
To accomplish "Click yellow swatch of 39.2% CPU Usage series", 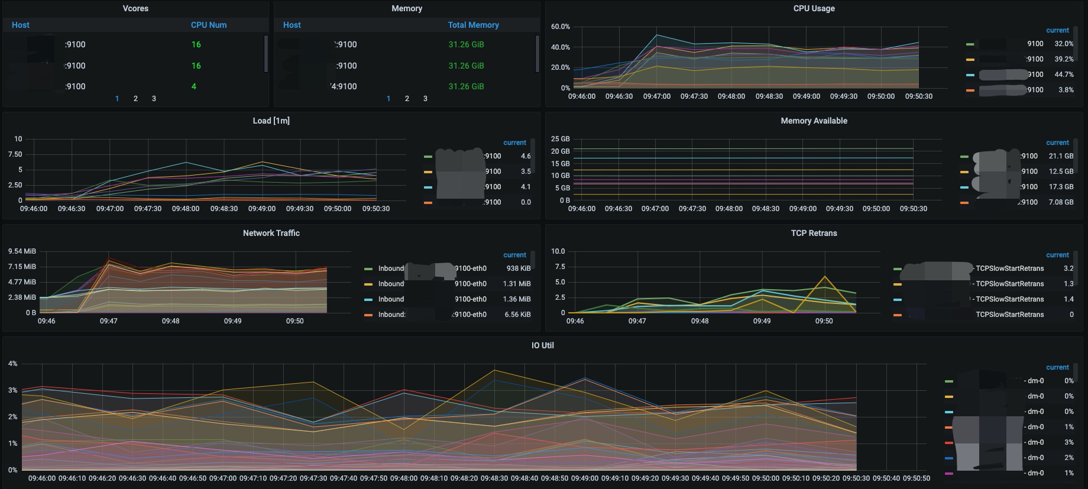I will tap(970, 60).
